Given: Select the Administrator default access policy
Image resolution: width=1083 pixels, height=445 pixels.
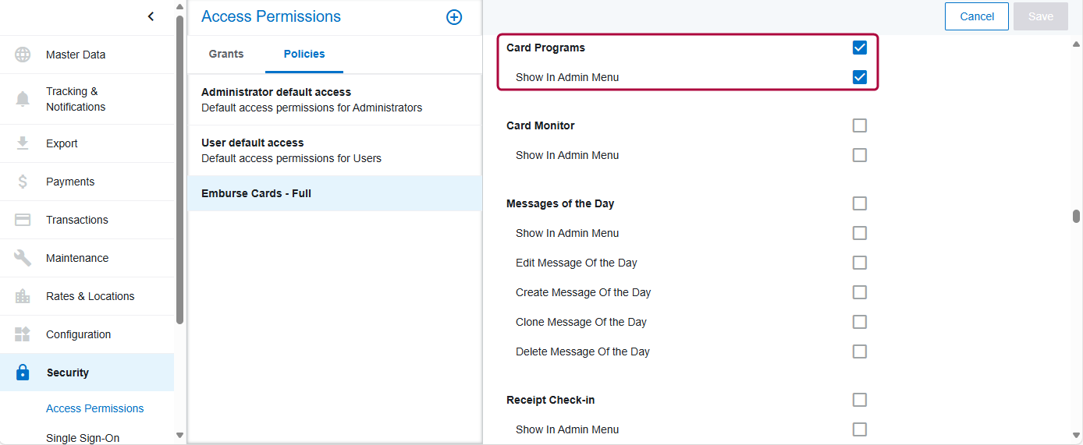Looking at the screenshot, I should point(335,100).
